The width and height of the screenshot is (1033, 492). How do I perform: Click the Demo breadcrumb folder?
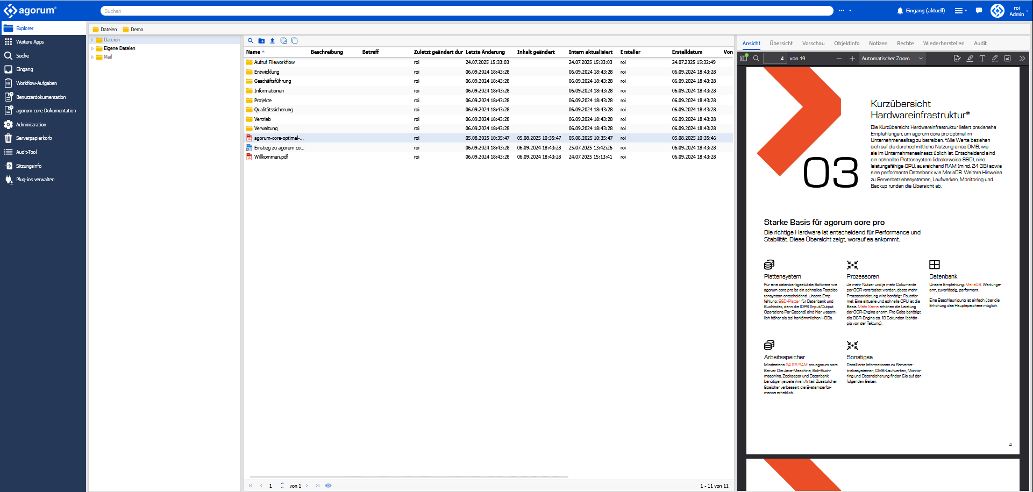pos(133,30)
